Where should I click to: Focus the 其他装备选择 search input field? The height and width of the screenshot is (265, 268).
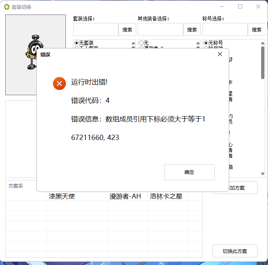pos(160,30)
